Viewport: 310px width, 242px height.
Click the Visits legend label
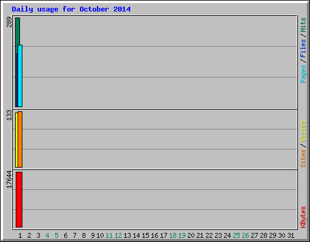click(303, 131)
